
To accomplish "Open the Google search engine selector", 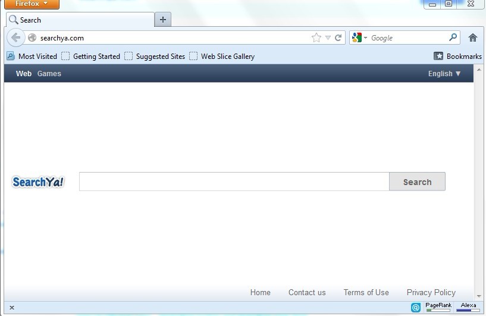I will click(359, 37).
